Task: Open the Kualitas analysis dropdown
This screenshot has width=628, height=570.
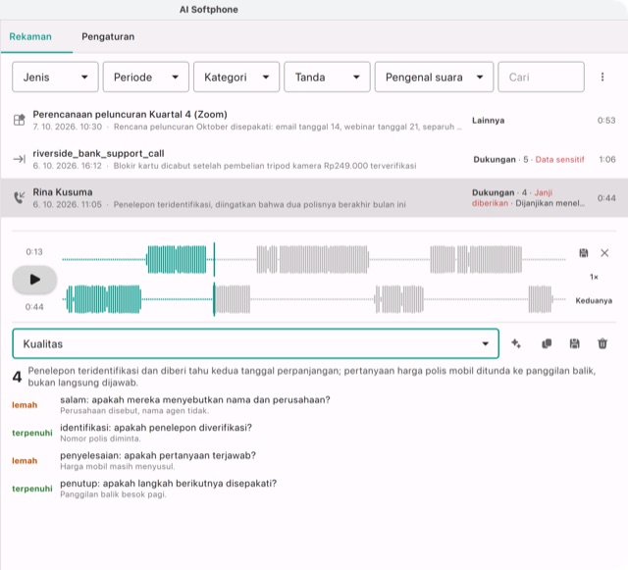Action: tap(255, 343)
